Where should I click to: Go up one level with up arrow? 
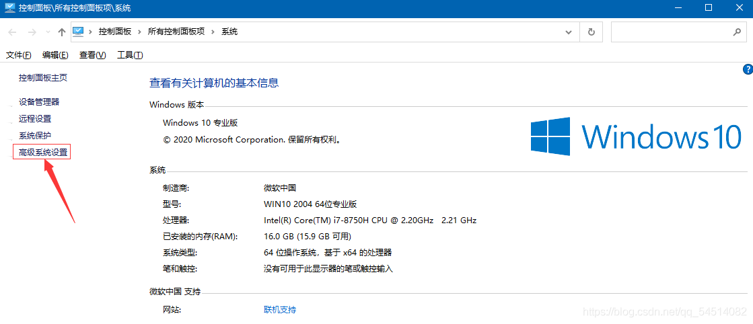(x=61, y=32)
